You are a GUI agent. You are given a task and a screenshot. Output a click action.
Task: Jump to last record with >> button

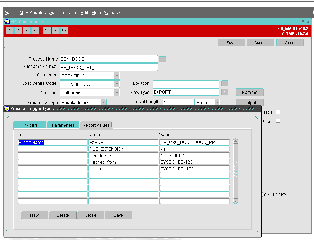35,30
